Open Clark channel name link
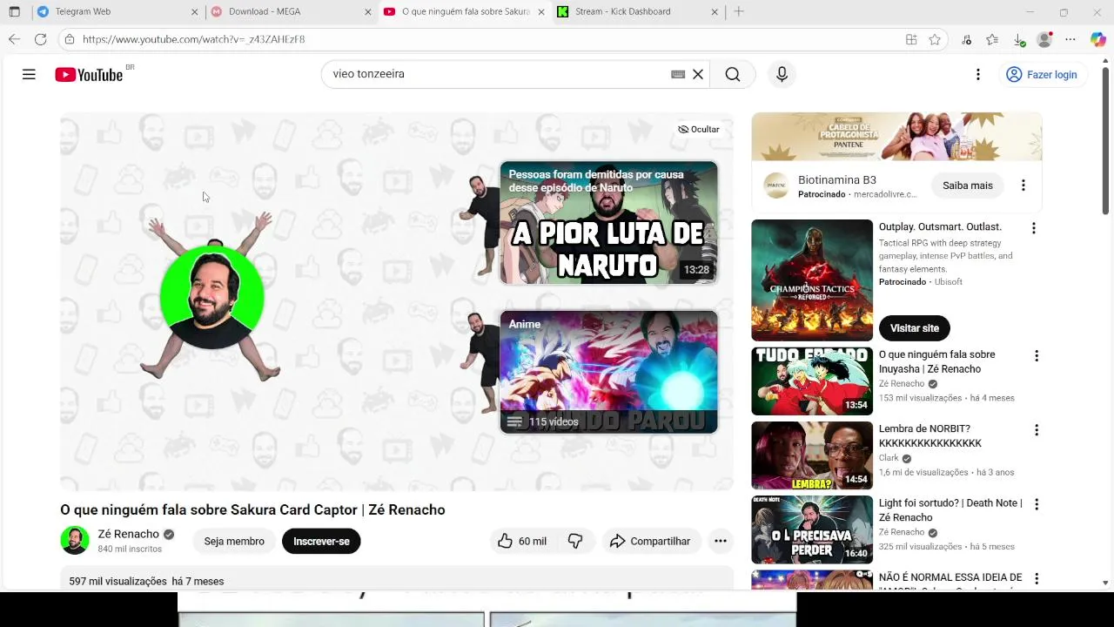 (x=889, y=458)
